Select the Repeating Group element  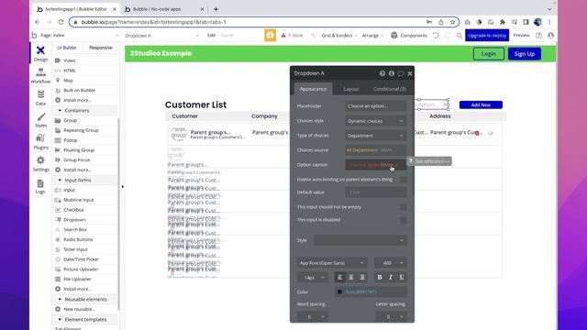[x=81, y=130]
